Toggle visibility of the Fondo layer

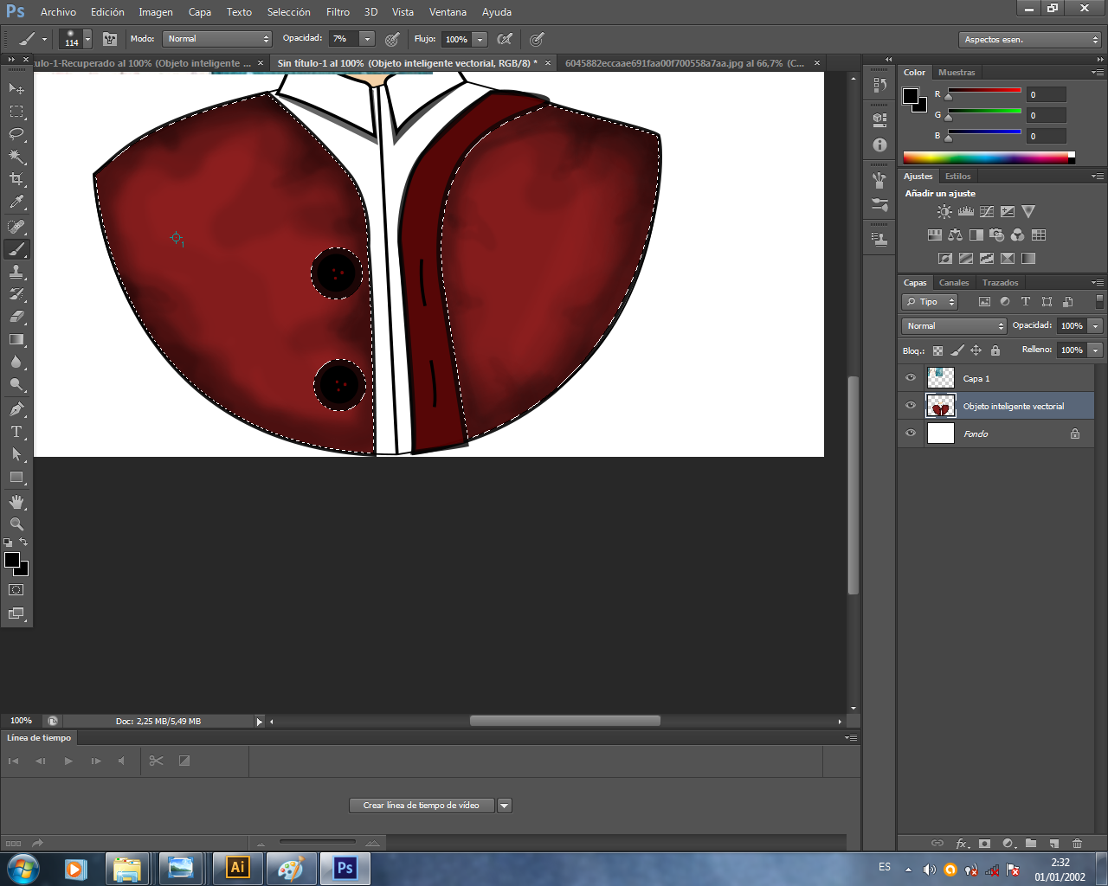911,433
